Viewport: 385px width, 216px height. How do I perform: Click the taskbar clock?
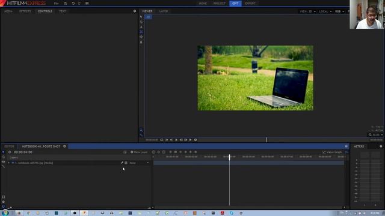pyautogui.click(x=375, y=214)
